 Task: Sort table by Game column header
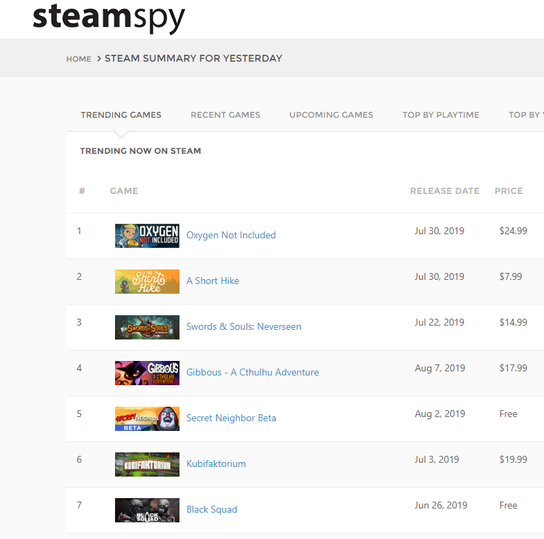pos(124,191)
